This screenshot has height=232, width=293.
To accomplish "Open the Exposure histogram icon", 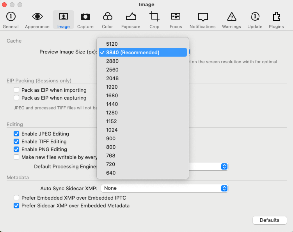I will 131,17.
